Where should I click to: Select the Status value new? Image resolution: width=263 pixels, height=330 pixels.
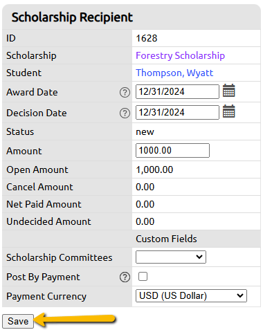pyautogui.click(x=145, y=132)
